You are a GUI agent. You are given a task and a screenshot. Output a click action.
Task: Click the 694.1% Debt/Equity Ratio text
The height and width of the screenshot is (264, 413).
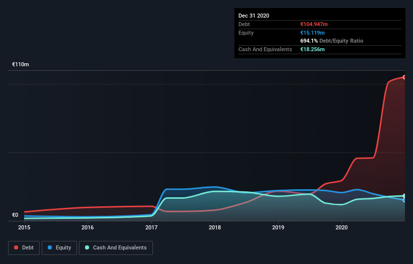(332, 41)
